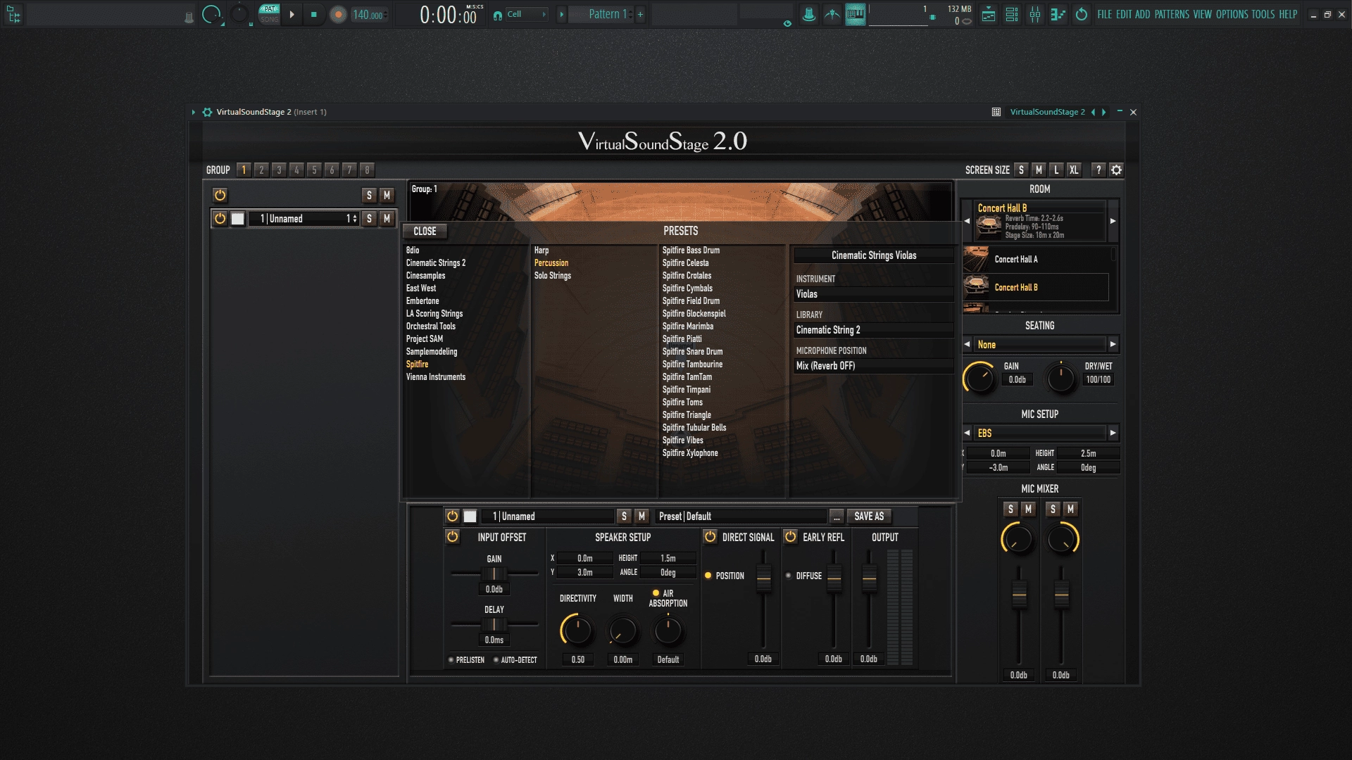1352x760 pixels.
Task: Choose Spitfire Timpani preset
Action: click(686, 390)
